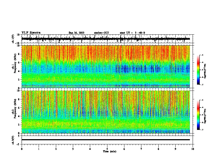Image resolution: width=217 pixels, height=167 pixels.
Task: Click the time axis tick label 5
Action: tap(107, 149)
